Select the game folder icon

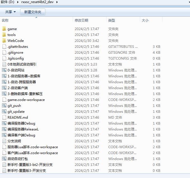(4, 29)
